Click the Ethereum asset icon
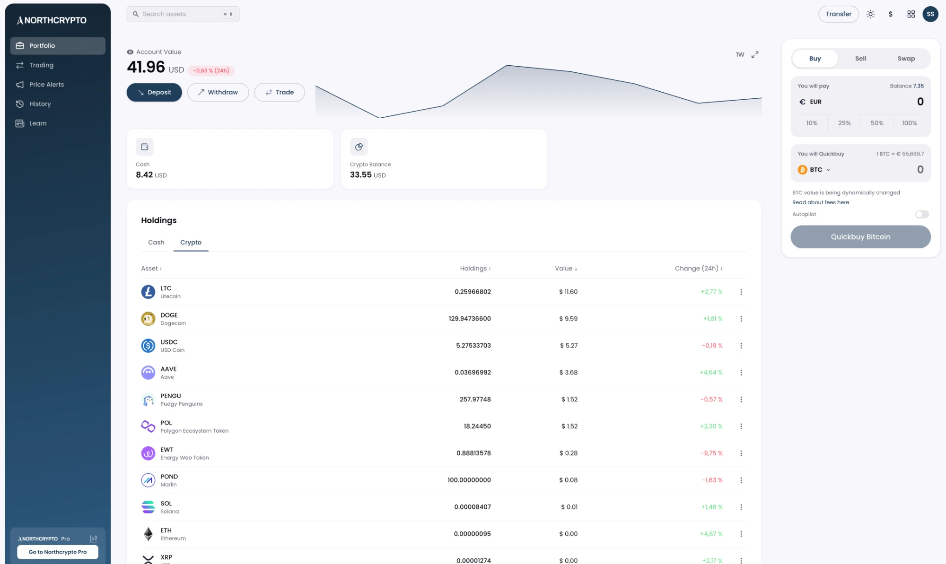The width and height of the screenshot is (946, 564). click(x=148, y=534)
